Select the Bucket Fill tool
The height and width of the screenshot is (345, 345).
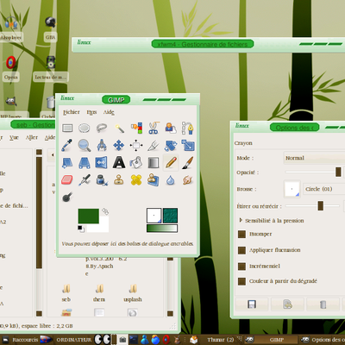click(x=136, y=163)
